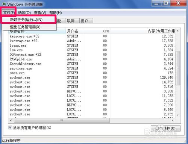188x144 pixels.
Task: Select the kxetray.exe *32 process
Action: pos(92,41)
